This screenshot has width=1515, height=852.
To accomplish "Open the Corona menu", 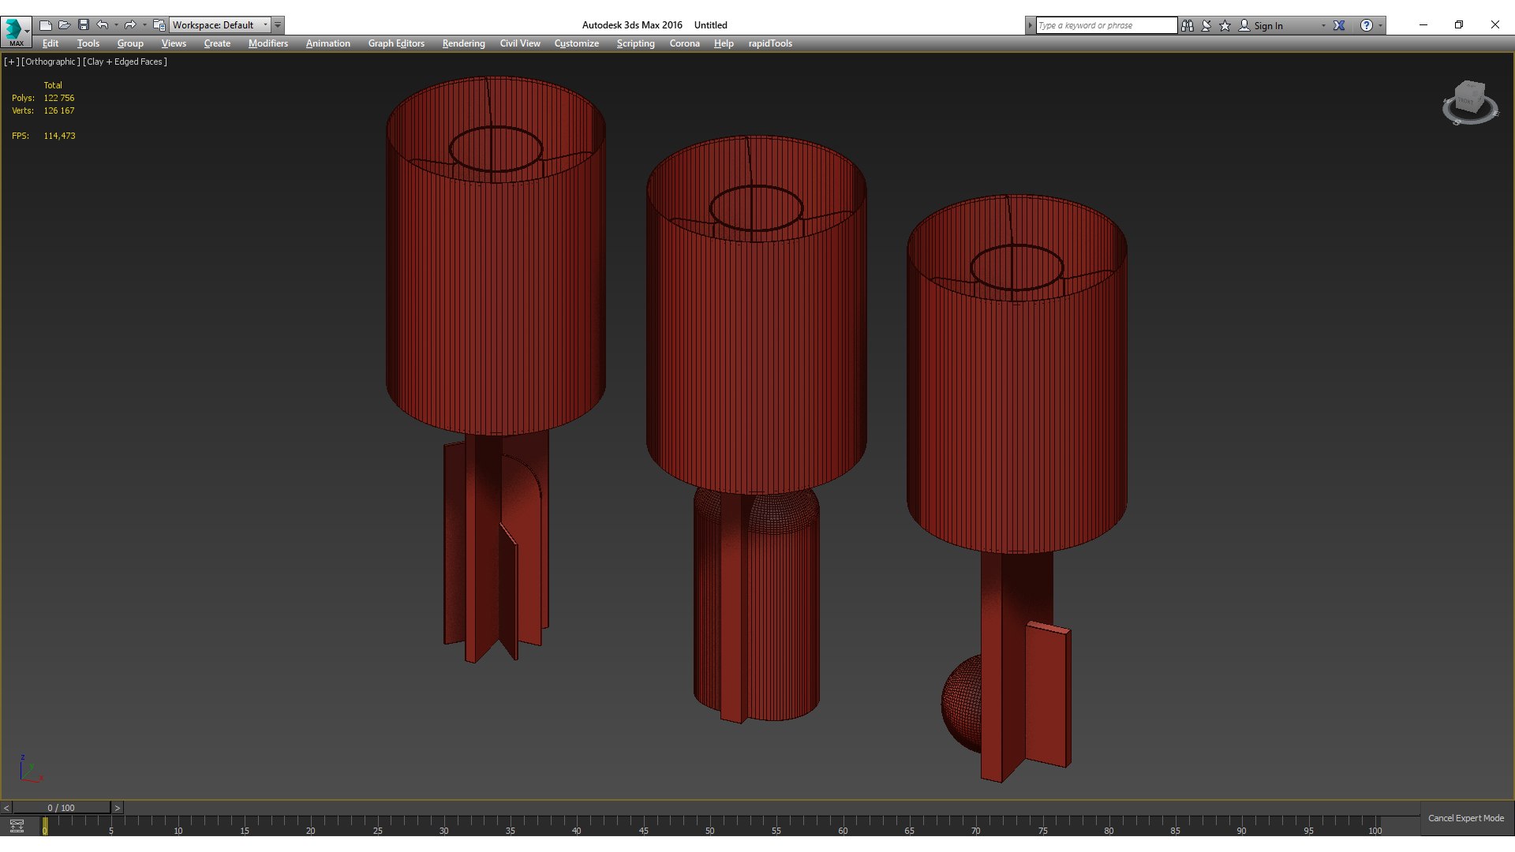I will click(685, 43).
